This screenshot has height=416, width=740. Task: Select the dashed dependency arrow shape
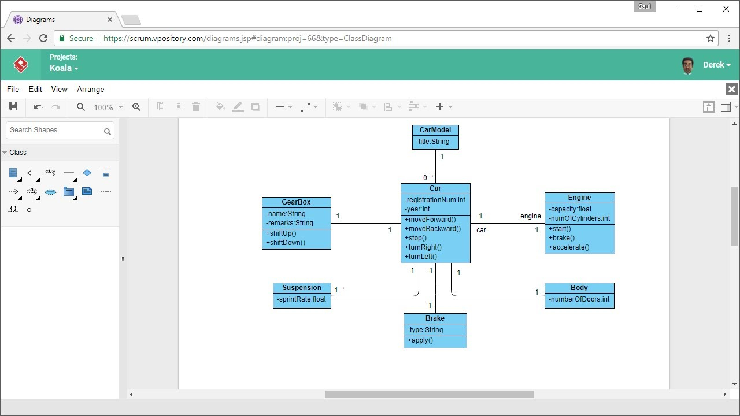[13, 191]
